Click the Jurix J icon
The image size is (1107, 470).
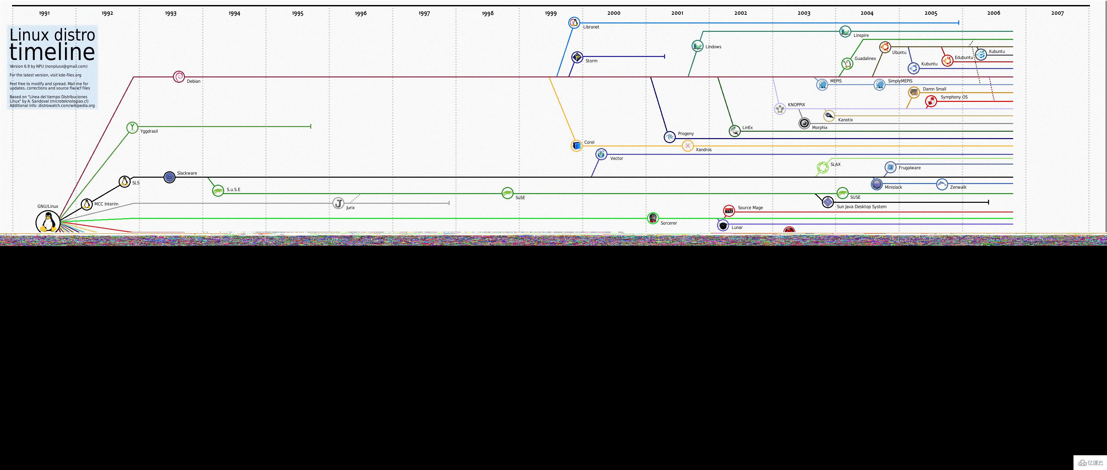[x=339, y=203]
